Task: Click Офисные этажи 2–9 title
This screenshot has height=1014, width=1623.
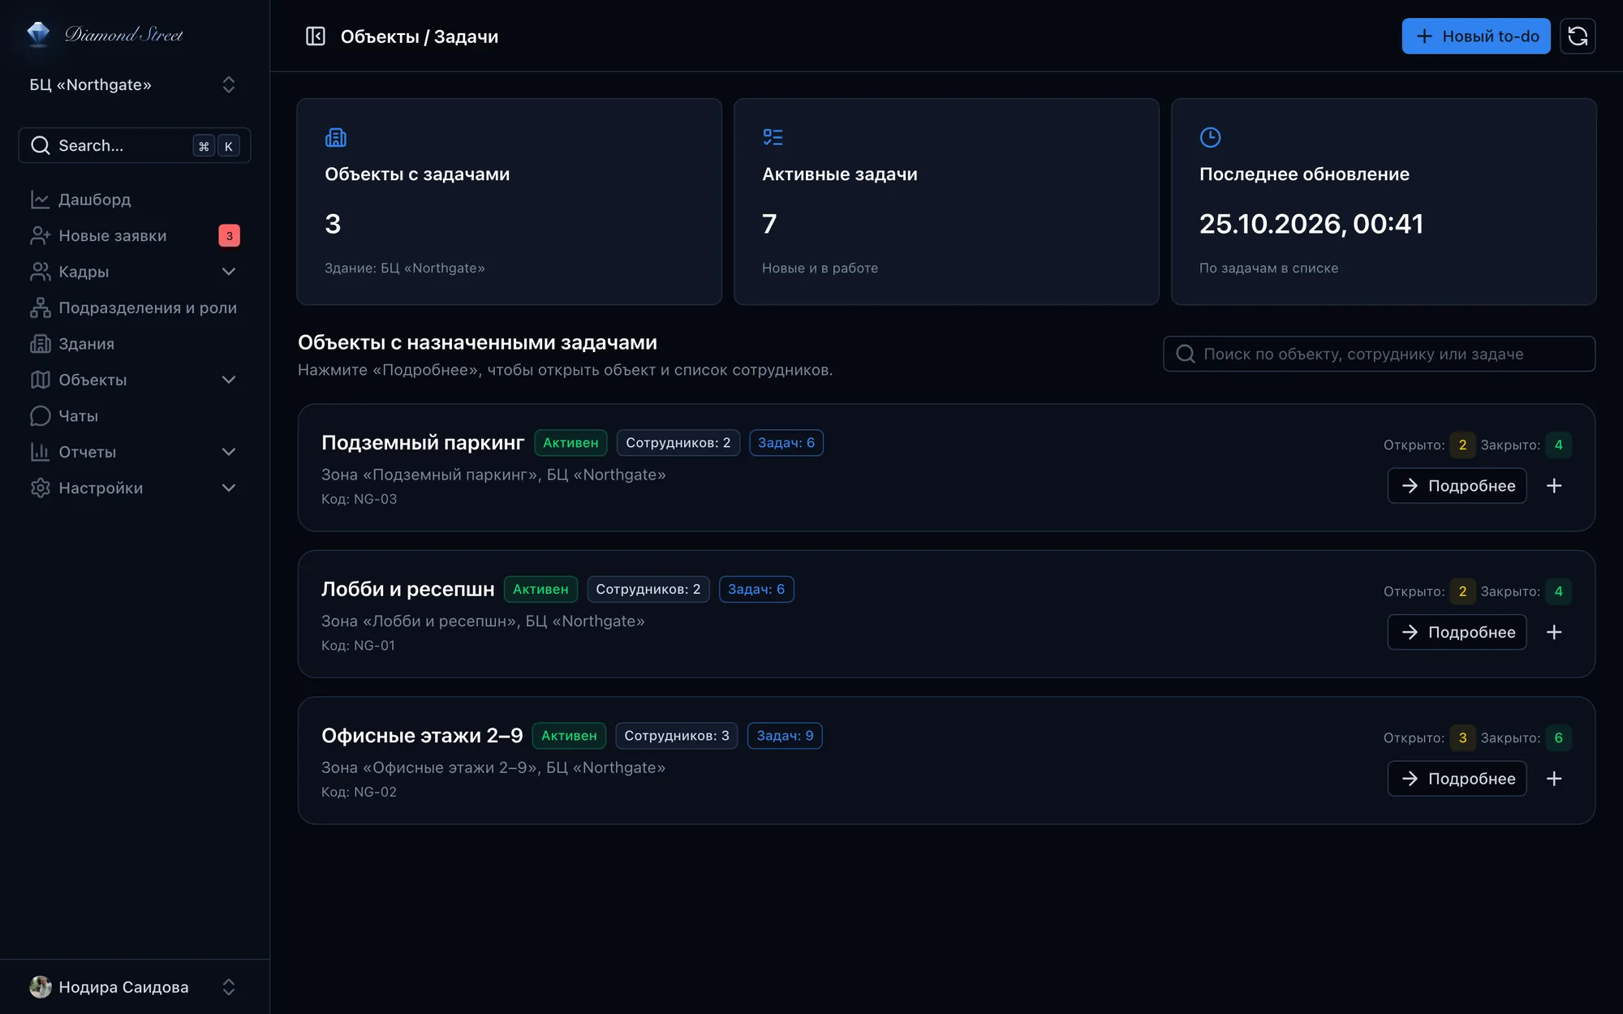Action: (x=422, y=736)
